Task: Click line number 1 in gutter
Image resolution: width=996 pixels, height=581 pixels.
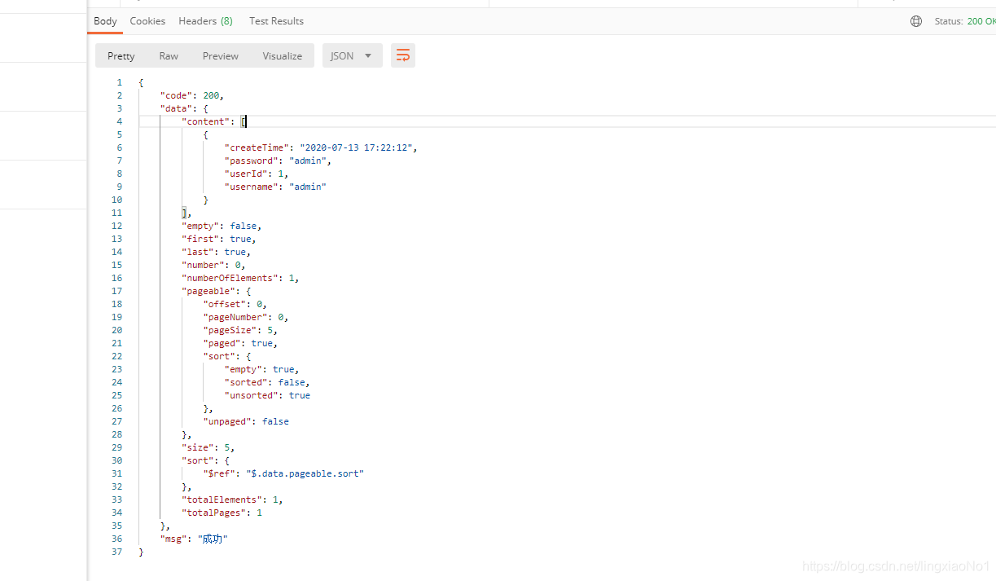Action: pyautogui.click(x=119, y=82)
